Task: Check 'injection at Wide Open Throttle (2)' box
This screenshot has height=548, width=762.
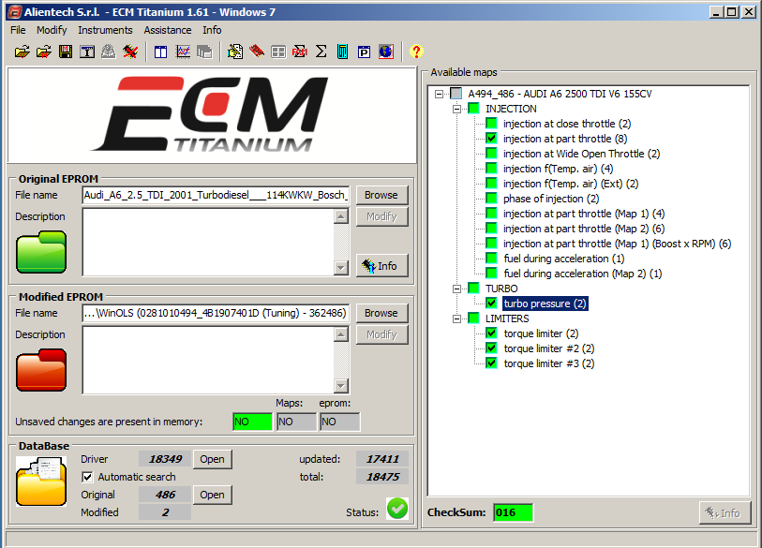Action: tap(492, 154)
